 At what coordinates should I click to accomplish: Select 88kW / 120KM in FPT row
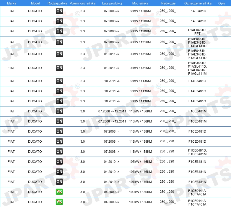(140, 31)
